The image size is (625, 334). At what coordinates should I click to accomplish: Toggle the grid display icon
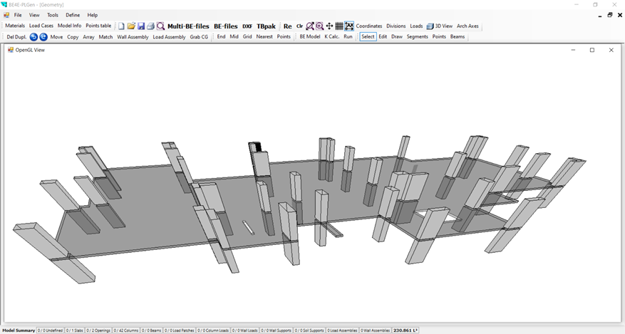339,26
